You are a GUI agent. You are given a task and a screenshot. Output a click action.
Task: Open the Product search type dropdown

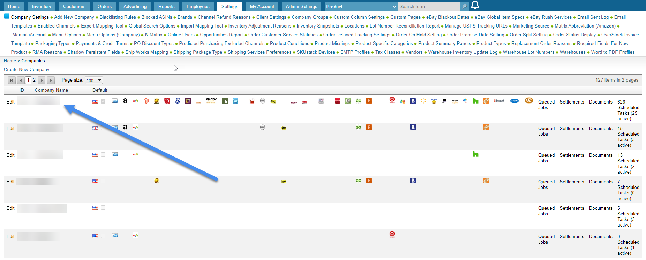pyautogui.click(x=361, y=6)
